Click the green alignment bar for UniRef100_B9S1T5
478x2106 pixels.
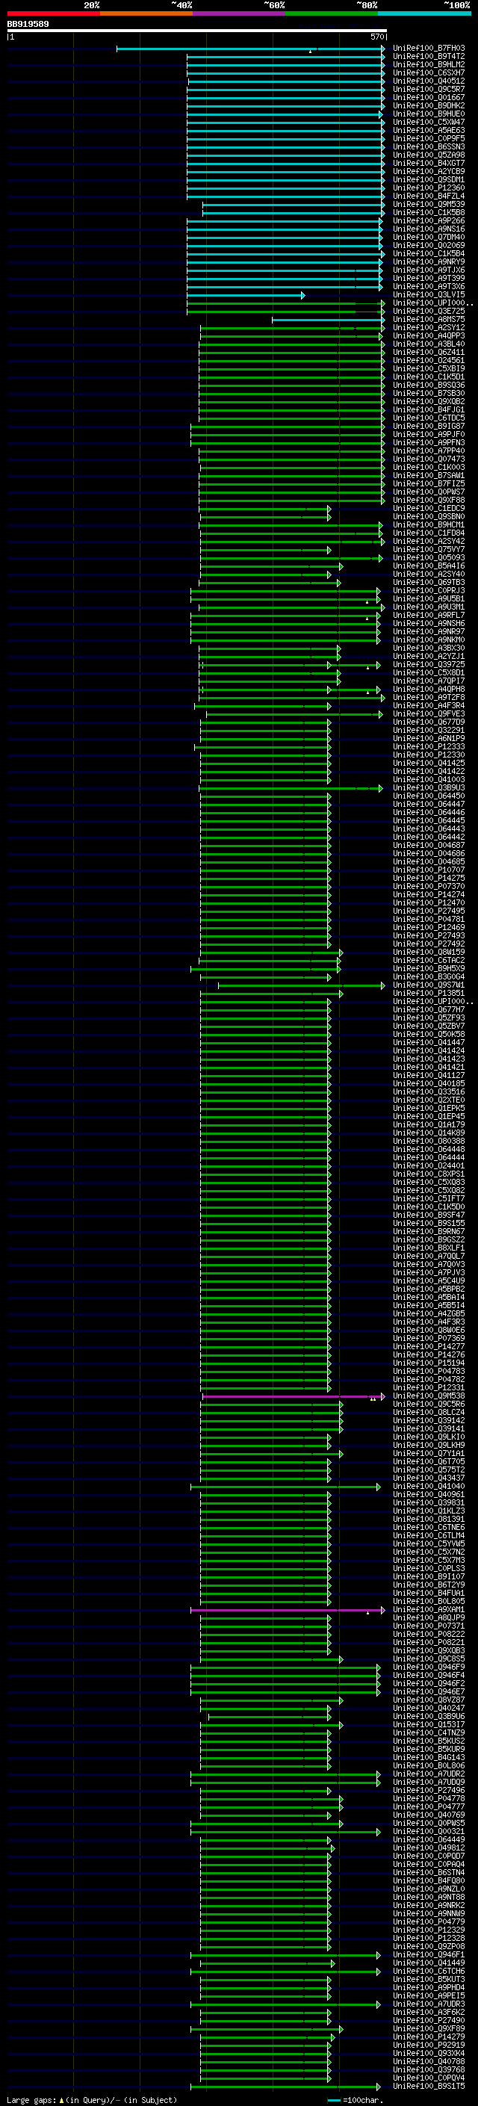pos(285,2087)
